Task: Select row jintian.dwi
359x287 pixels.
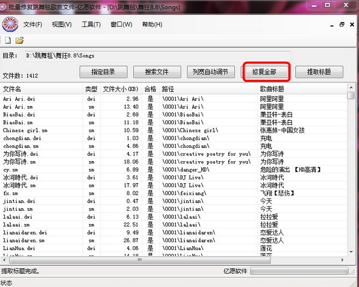Action: (174, 201)
